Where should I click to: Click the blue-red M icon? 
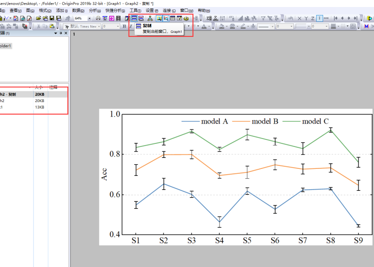[x=367, y=26]
